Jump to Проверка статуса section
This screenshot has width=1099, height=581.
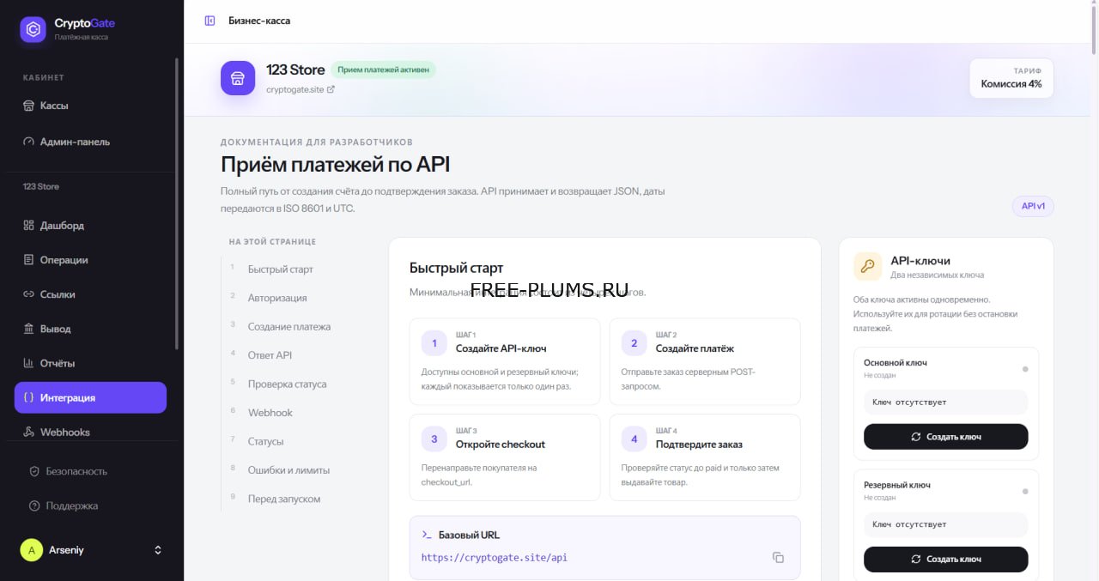288,384
